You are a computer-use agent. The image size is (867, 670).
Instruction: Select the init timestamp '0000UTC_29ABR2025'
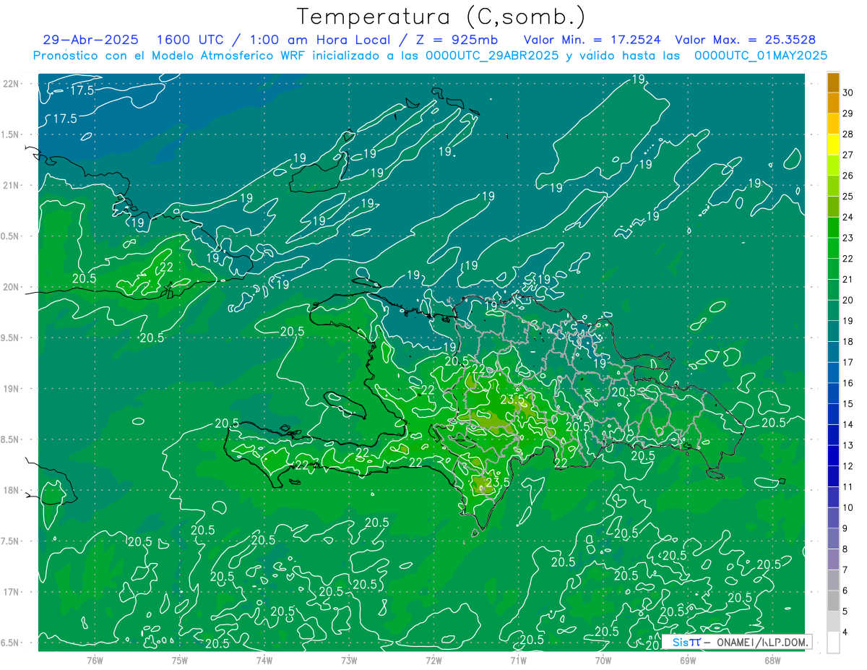[x=491, y=56]
